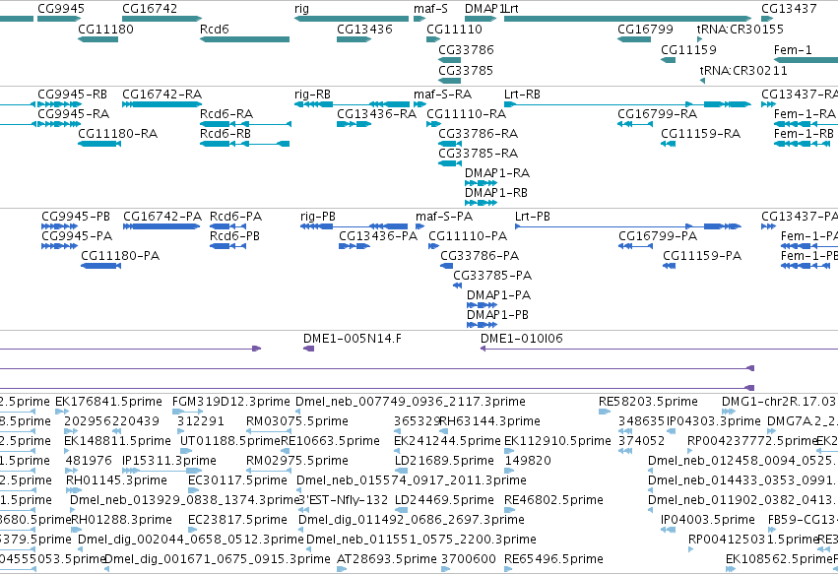Image resolution: width=838 pixels, height=574 pixels.
Task: Select EST label RM03075.5prime
Action: coord(297,421)
